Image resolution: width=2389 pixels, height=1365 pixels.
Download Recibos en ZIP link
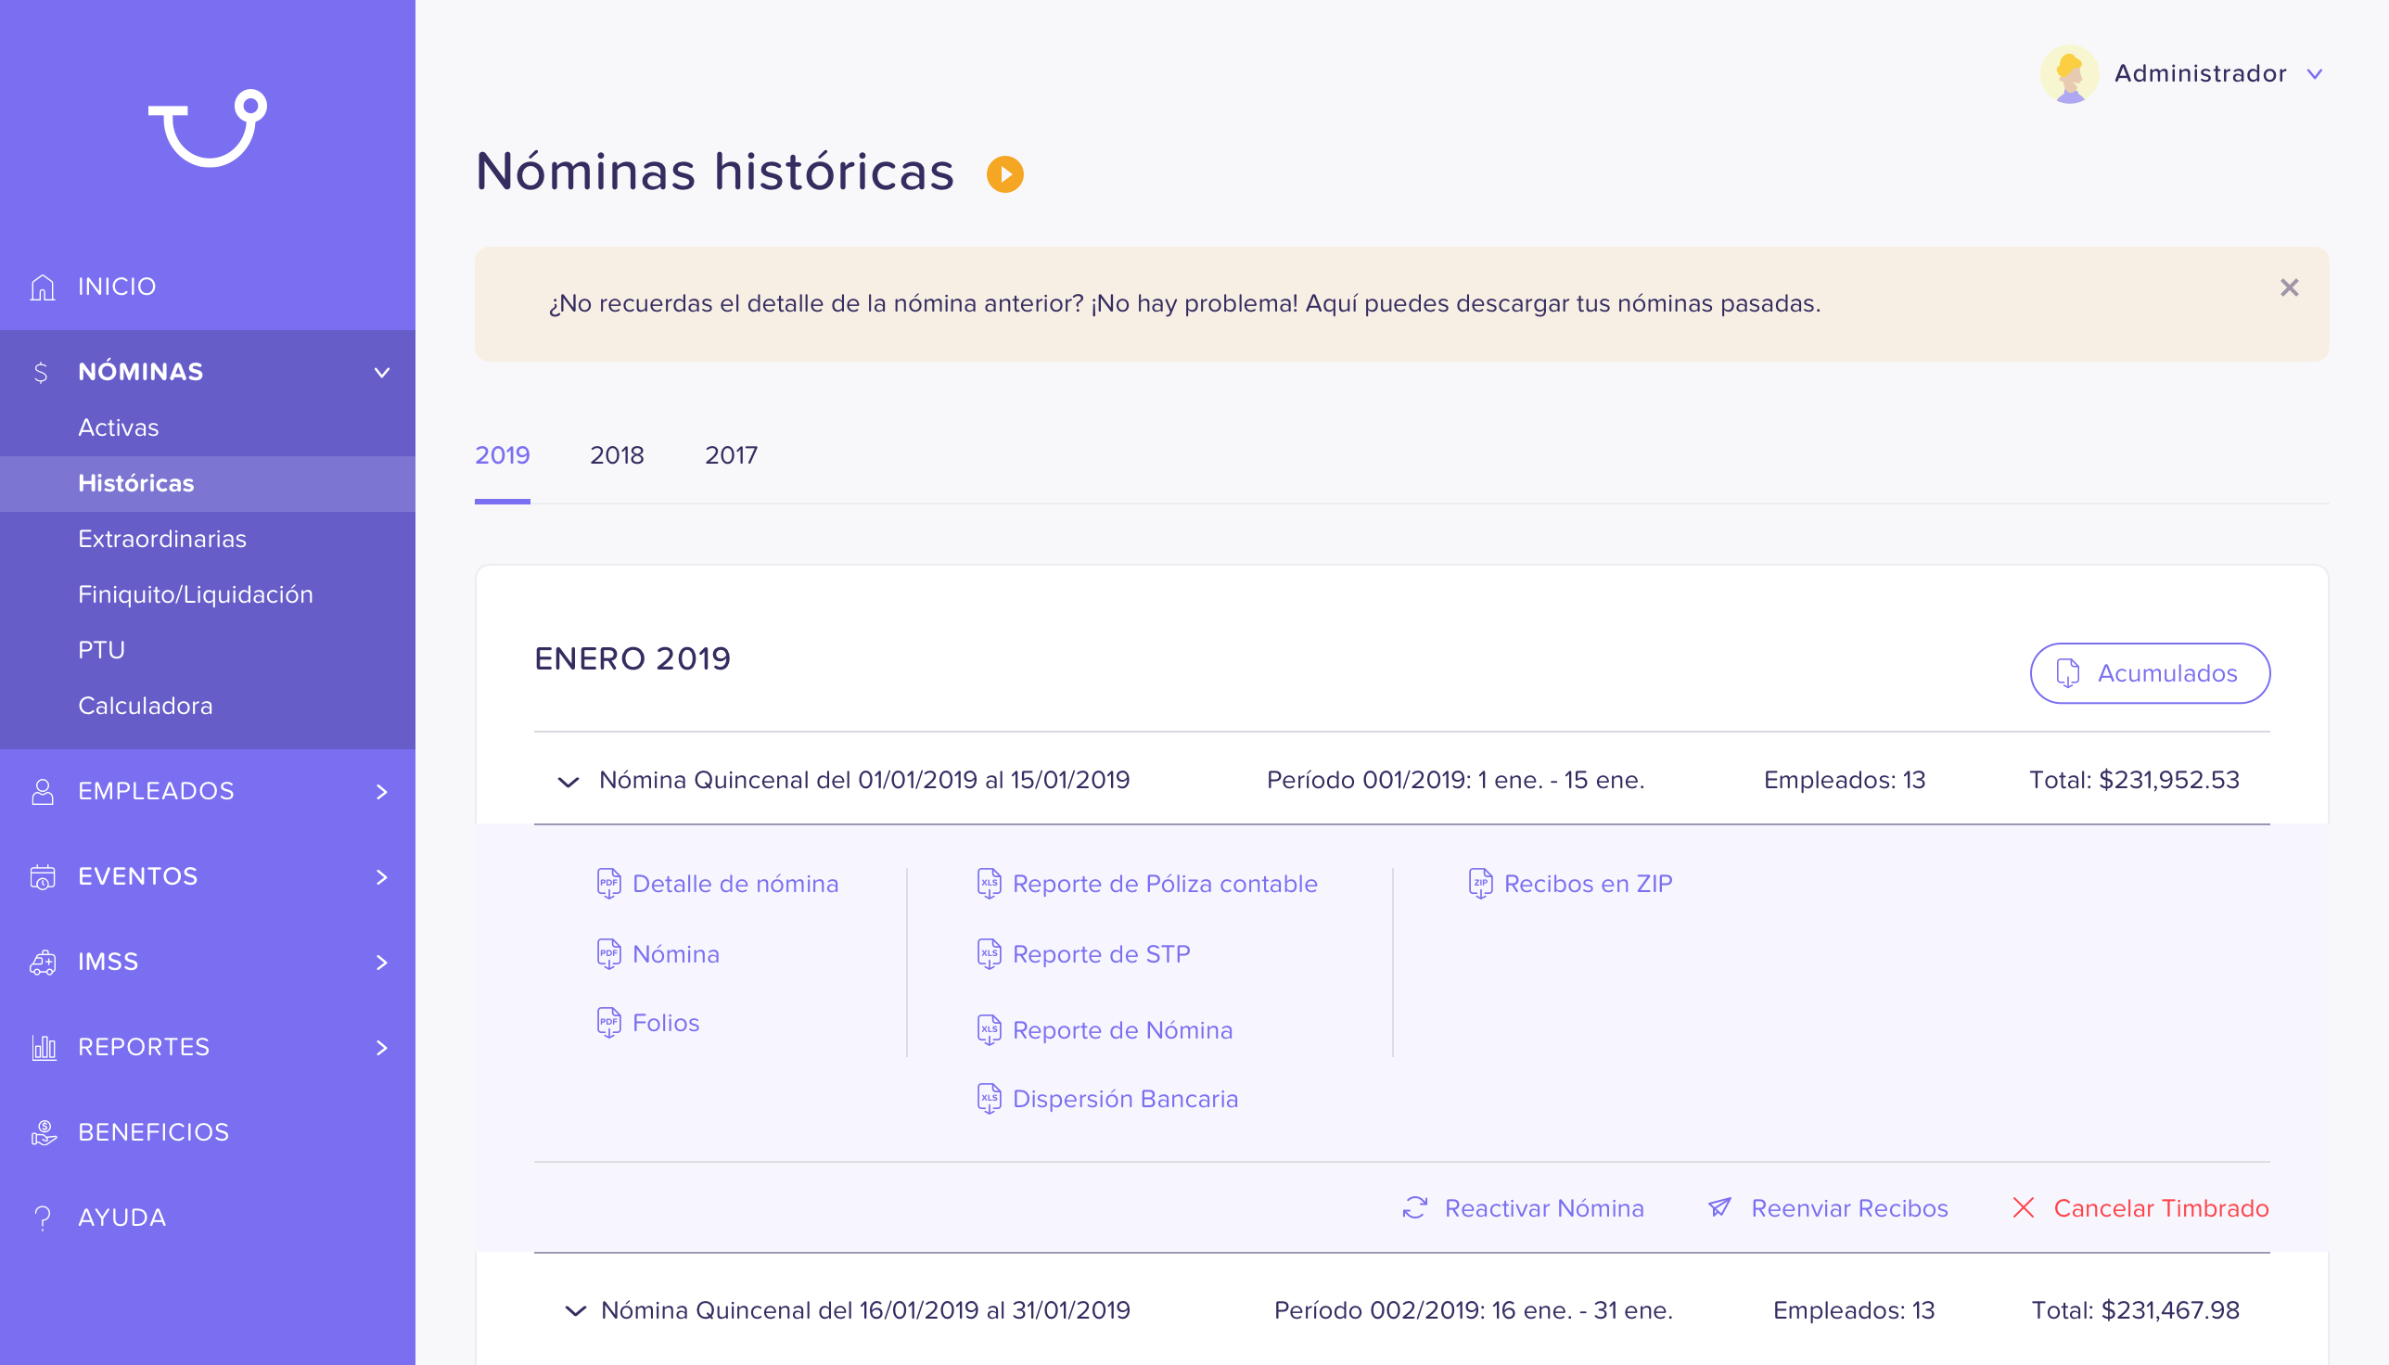(1589, 884)
